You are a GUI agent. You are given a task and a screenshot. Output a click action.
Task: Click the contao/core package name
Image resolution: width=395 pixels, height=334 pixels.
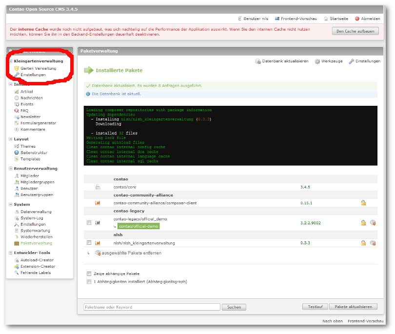(x=125, y=187)
